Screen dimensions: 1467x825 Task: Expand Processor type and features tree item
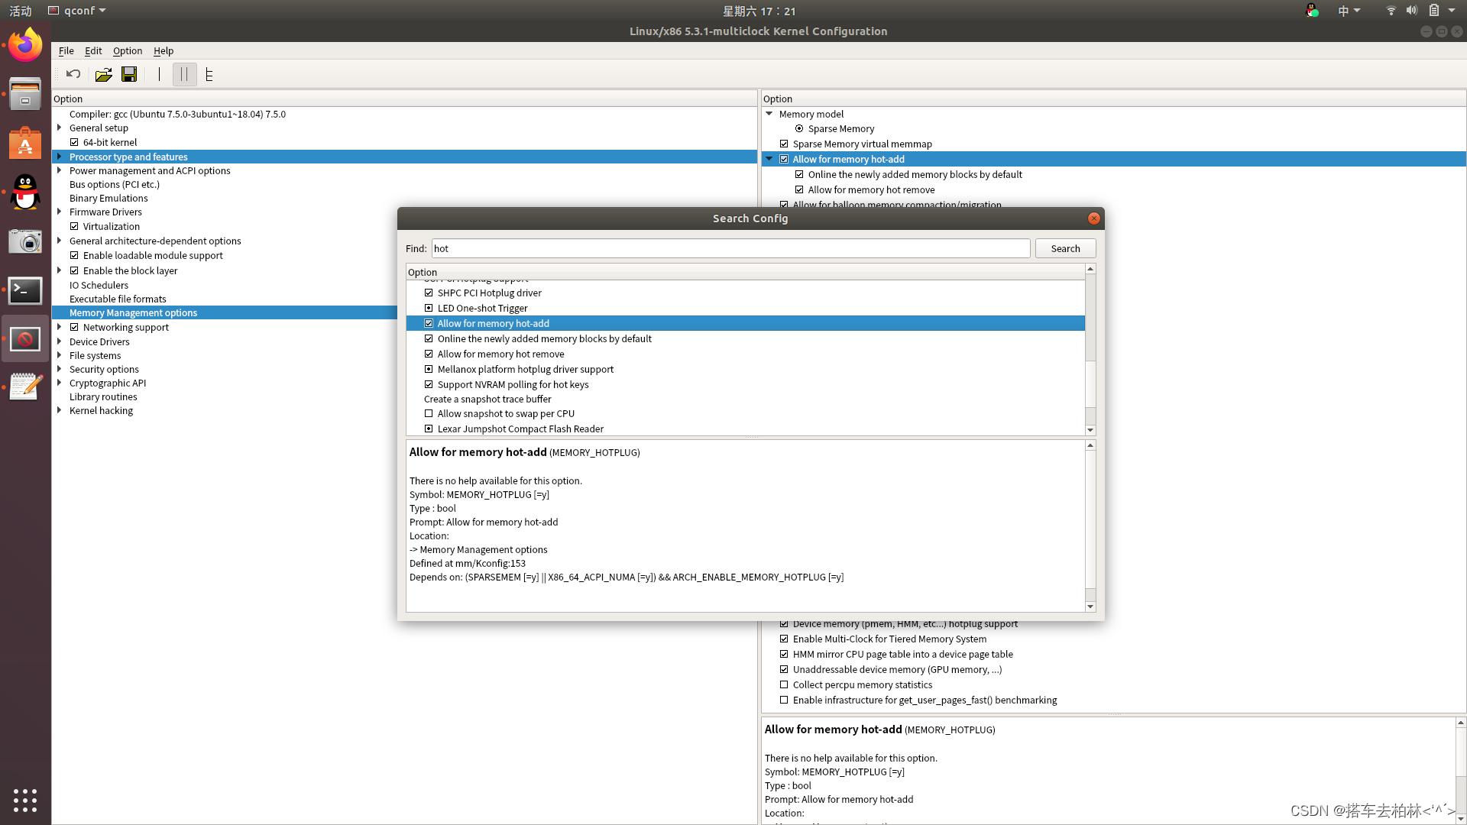(x=57, y=156)
